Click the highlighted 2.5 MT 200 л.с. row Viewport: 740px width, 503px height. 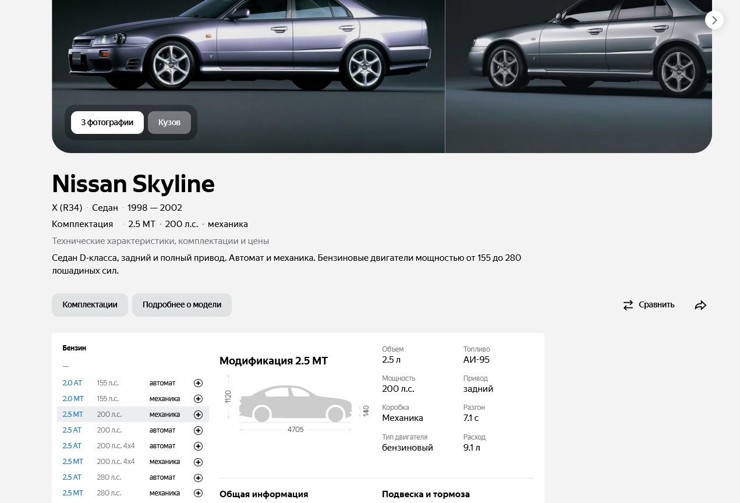click(133, 415)
